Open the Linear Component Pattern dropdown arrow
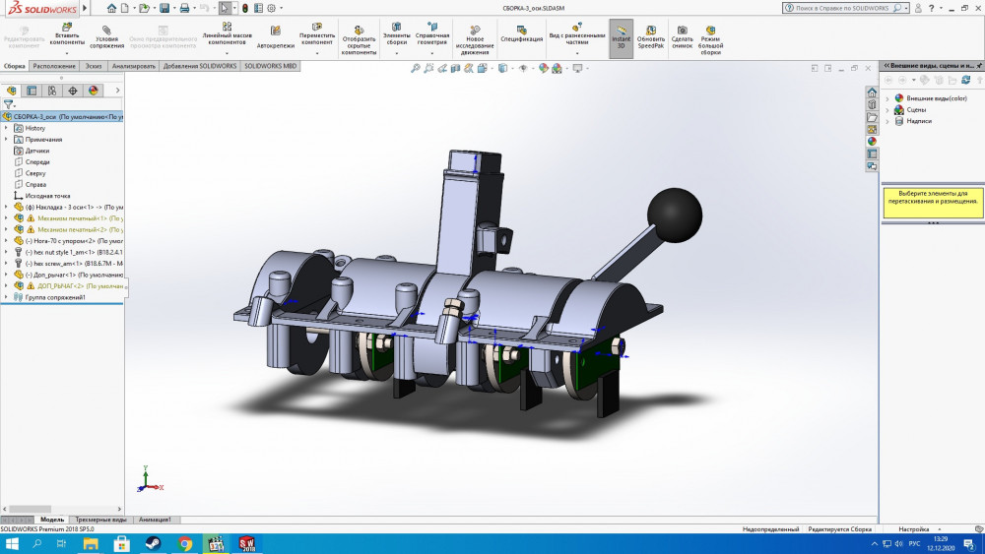Viewport: 985px width, 554px height. click(227, 53)
